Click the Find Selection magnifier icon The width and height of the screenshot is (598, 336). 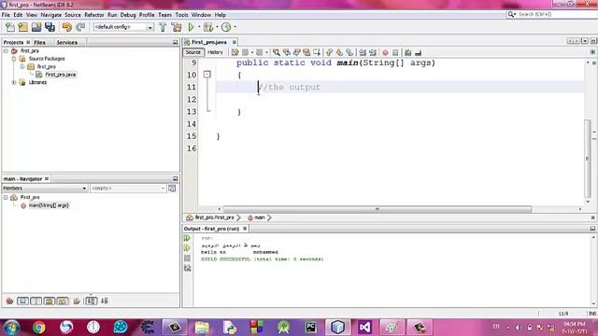click(277, 52)
